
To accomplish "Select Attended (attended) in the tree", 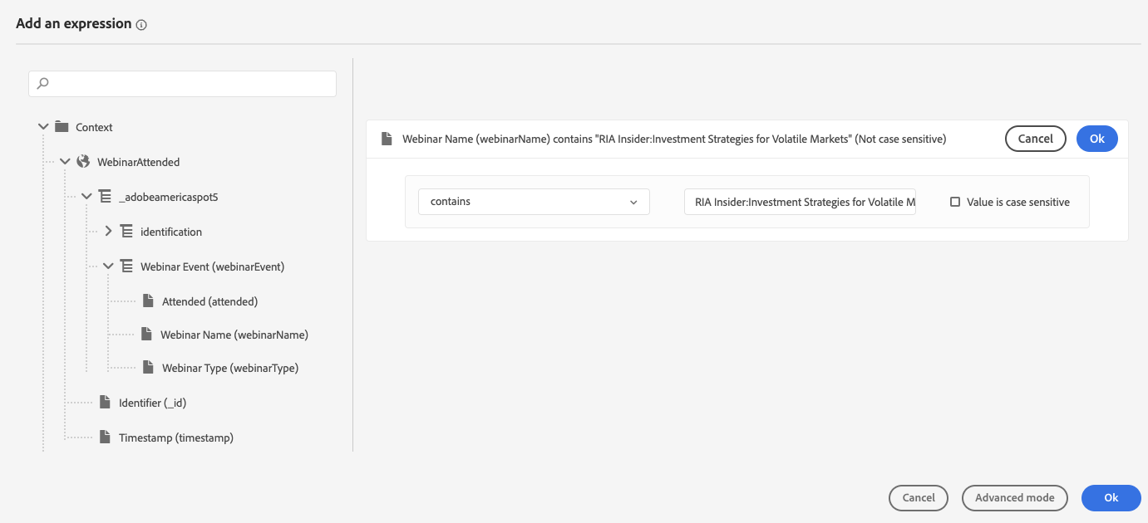I will (x=209, y=301).
